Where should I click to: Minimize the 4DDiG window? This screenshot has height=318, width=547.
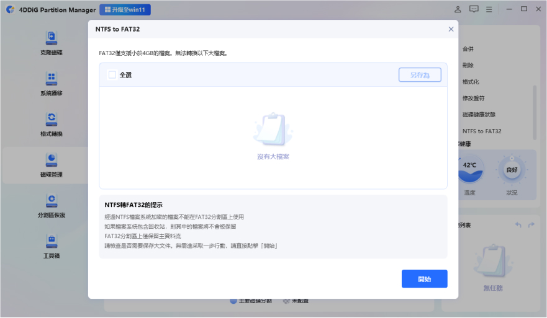point(509,9)
